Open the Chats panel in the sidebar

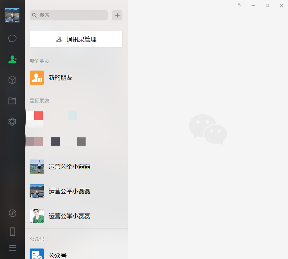12,38
